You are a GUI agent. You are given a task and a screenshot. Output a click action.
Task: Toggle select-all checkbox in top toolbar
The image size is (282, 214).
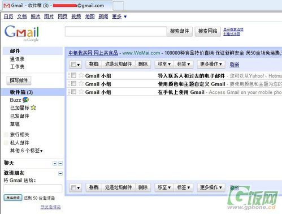(x=73, y=65)
